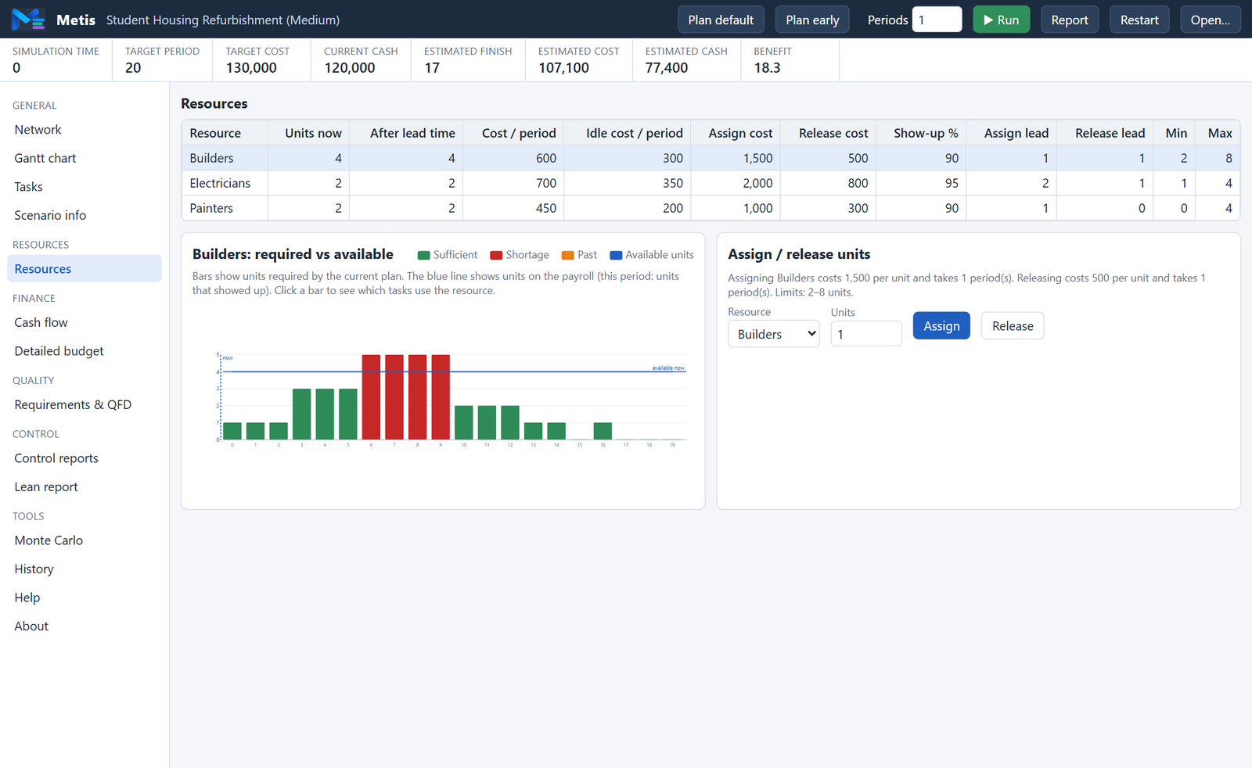1252x768 pixels.
Task: Click the Plan early button
Action: point(812,20)
